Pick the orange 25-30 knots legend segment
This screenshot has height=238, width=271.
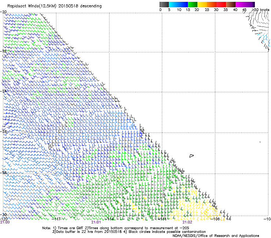tap(212, 4)
